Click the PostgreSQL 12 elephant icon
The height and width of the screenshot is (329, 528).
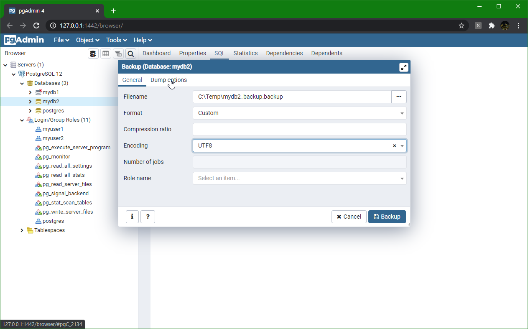tap(22, 74)
